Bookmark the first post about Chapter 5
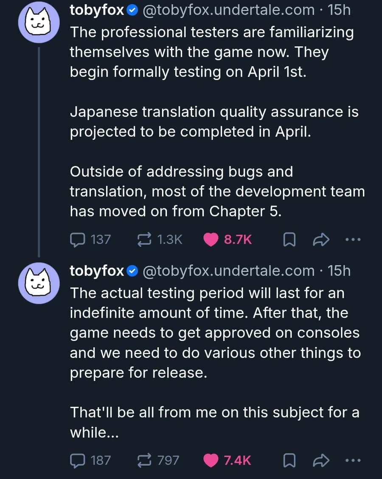The image size is (382, 479). [289, 240]
